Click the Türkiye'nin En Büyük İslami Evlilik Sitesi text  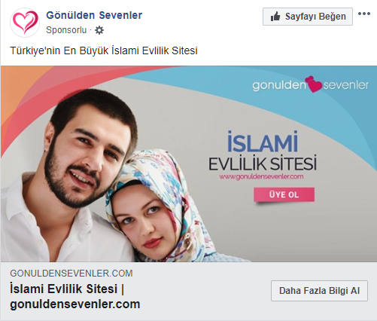[104, 50]
